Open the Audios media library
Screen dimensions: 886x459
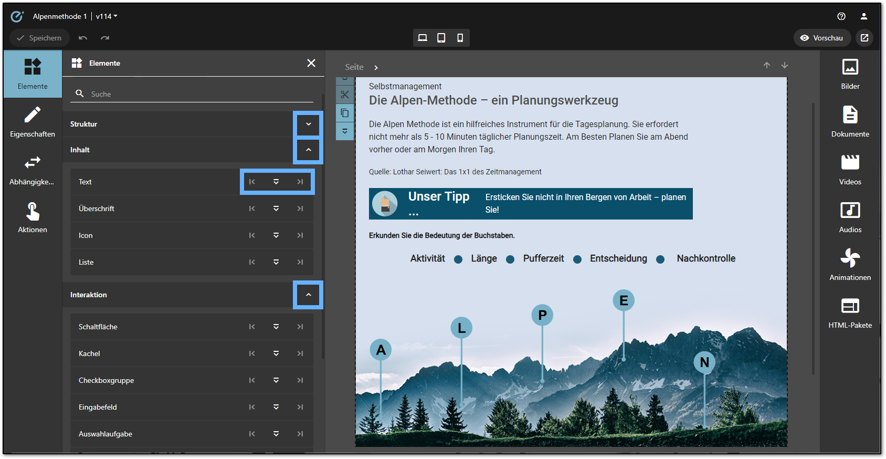[850, 217]
